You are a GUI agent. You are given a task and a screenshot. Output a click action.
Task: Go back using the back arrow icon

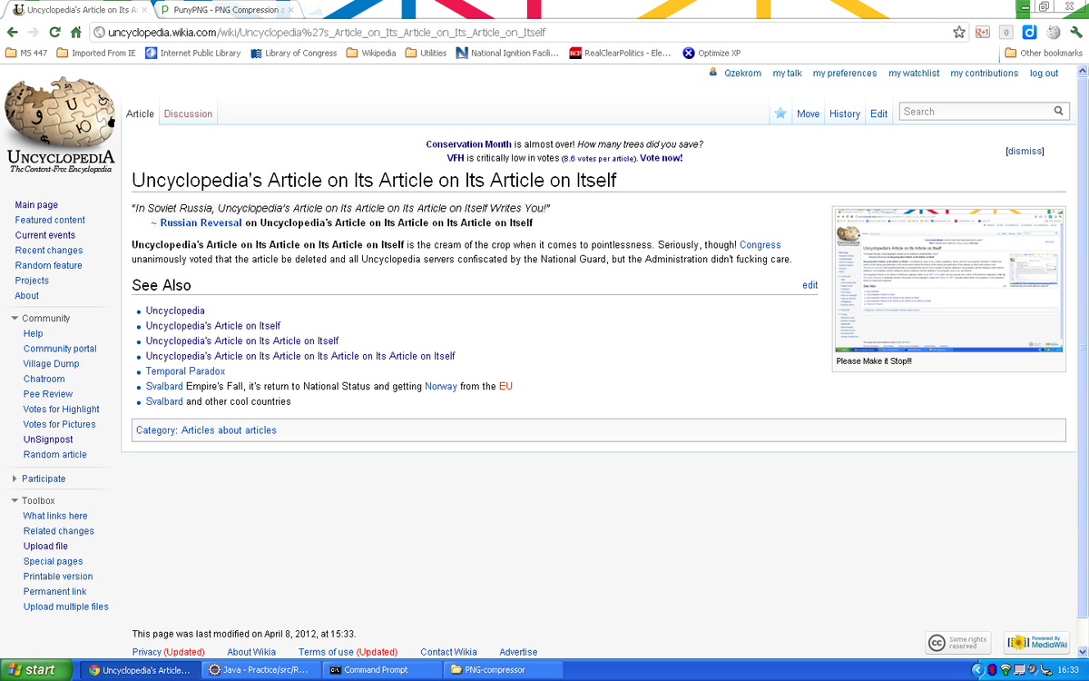[14, 31]
